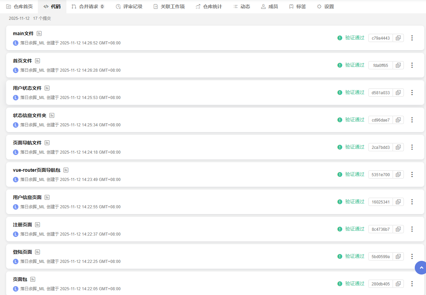Viewport: 426px width, 295px height.
Task: Click commit hash 5351e700
Action: click(x=381, y=174)
